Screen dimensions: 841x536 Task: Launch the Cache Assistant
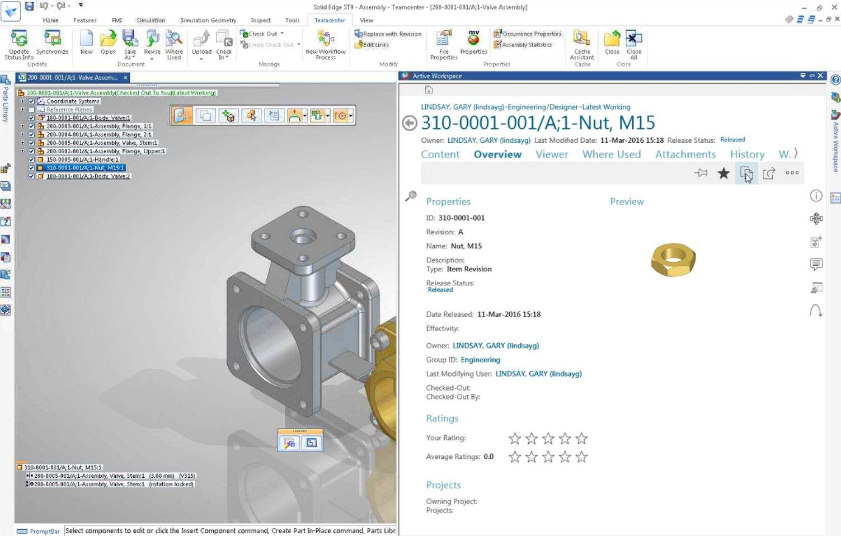coord(582,45)
